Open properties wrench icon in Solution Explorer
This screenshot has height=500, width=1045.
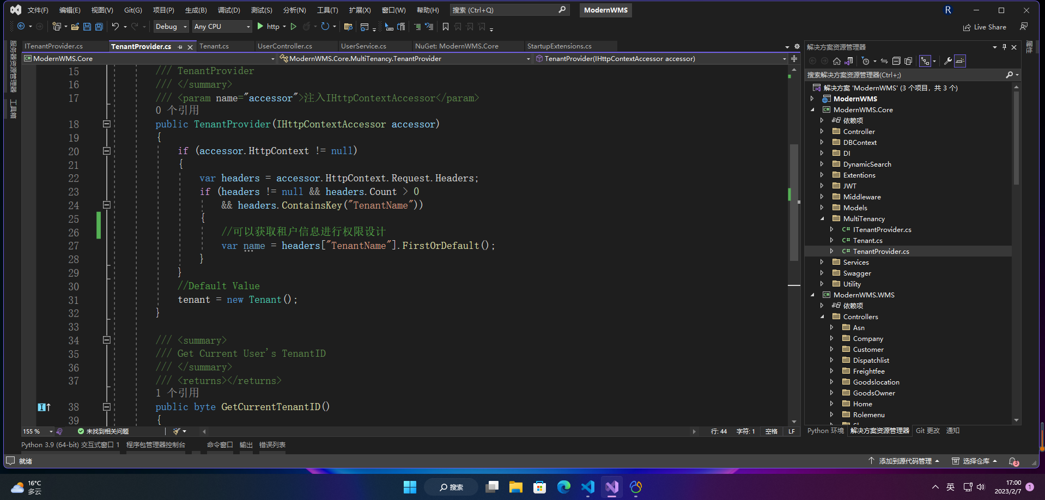point(948,61)
